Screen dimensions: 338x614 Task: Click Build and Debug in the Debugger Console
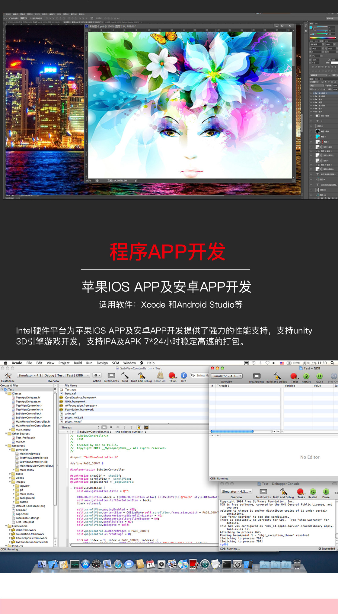coord(283,491)
